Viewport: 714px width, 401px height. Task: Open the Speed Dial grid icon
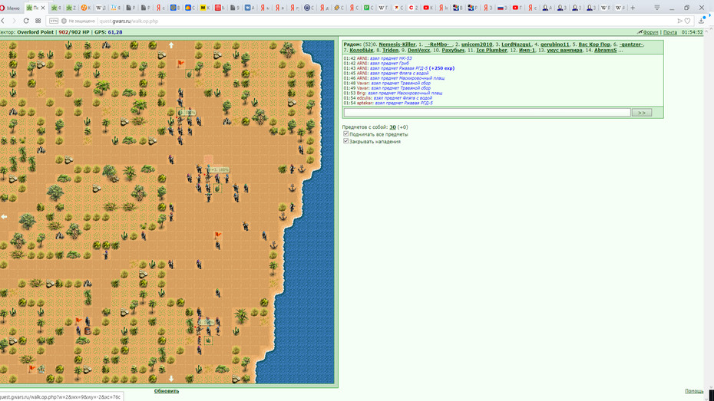pyautogui.click(x=38, y=21)
